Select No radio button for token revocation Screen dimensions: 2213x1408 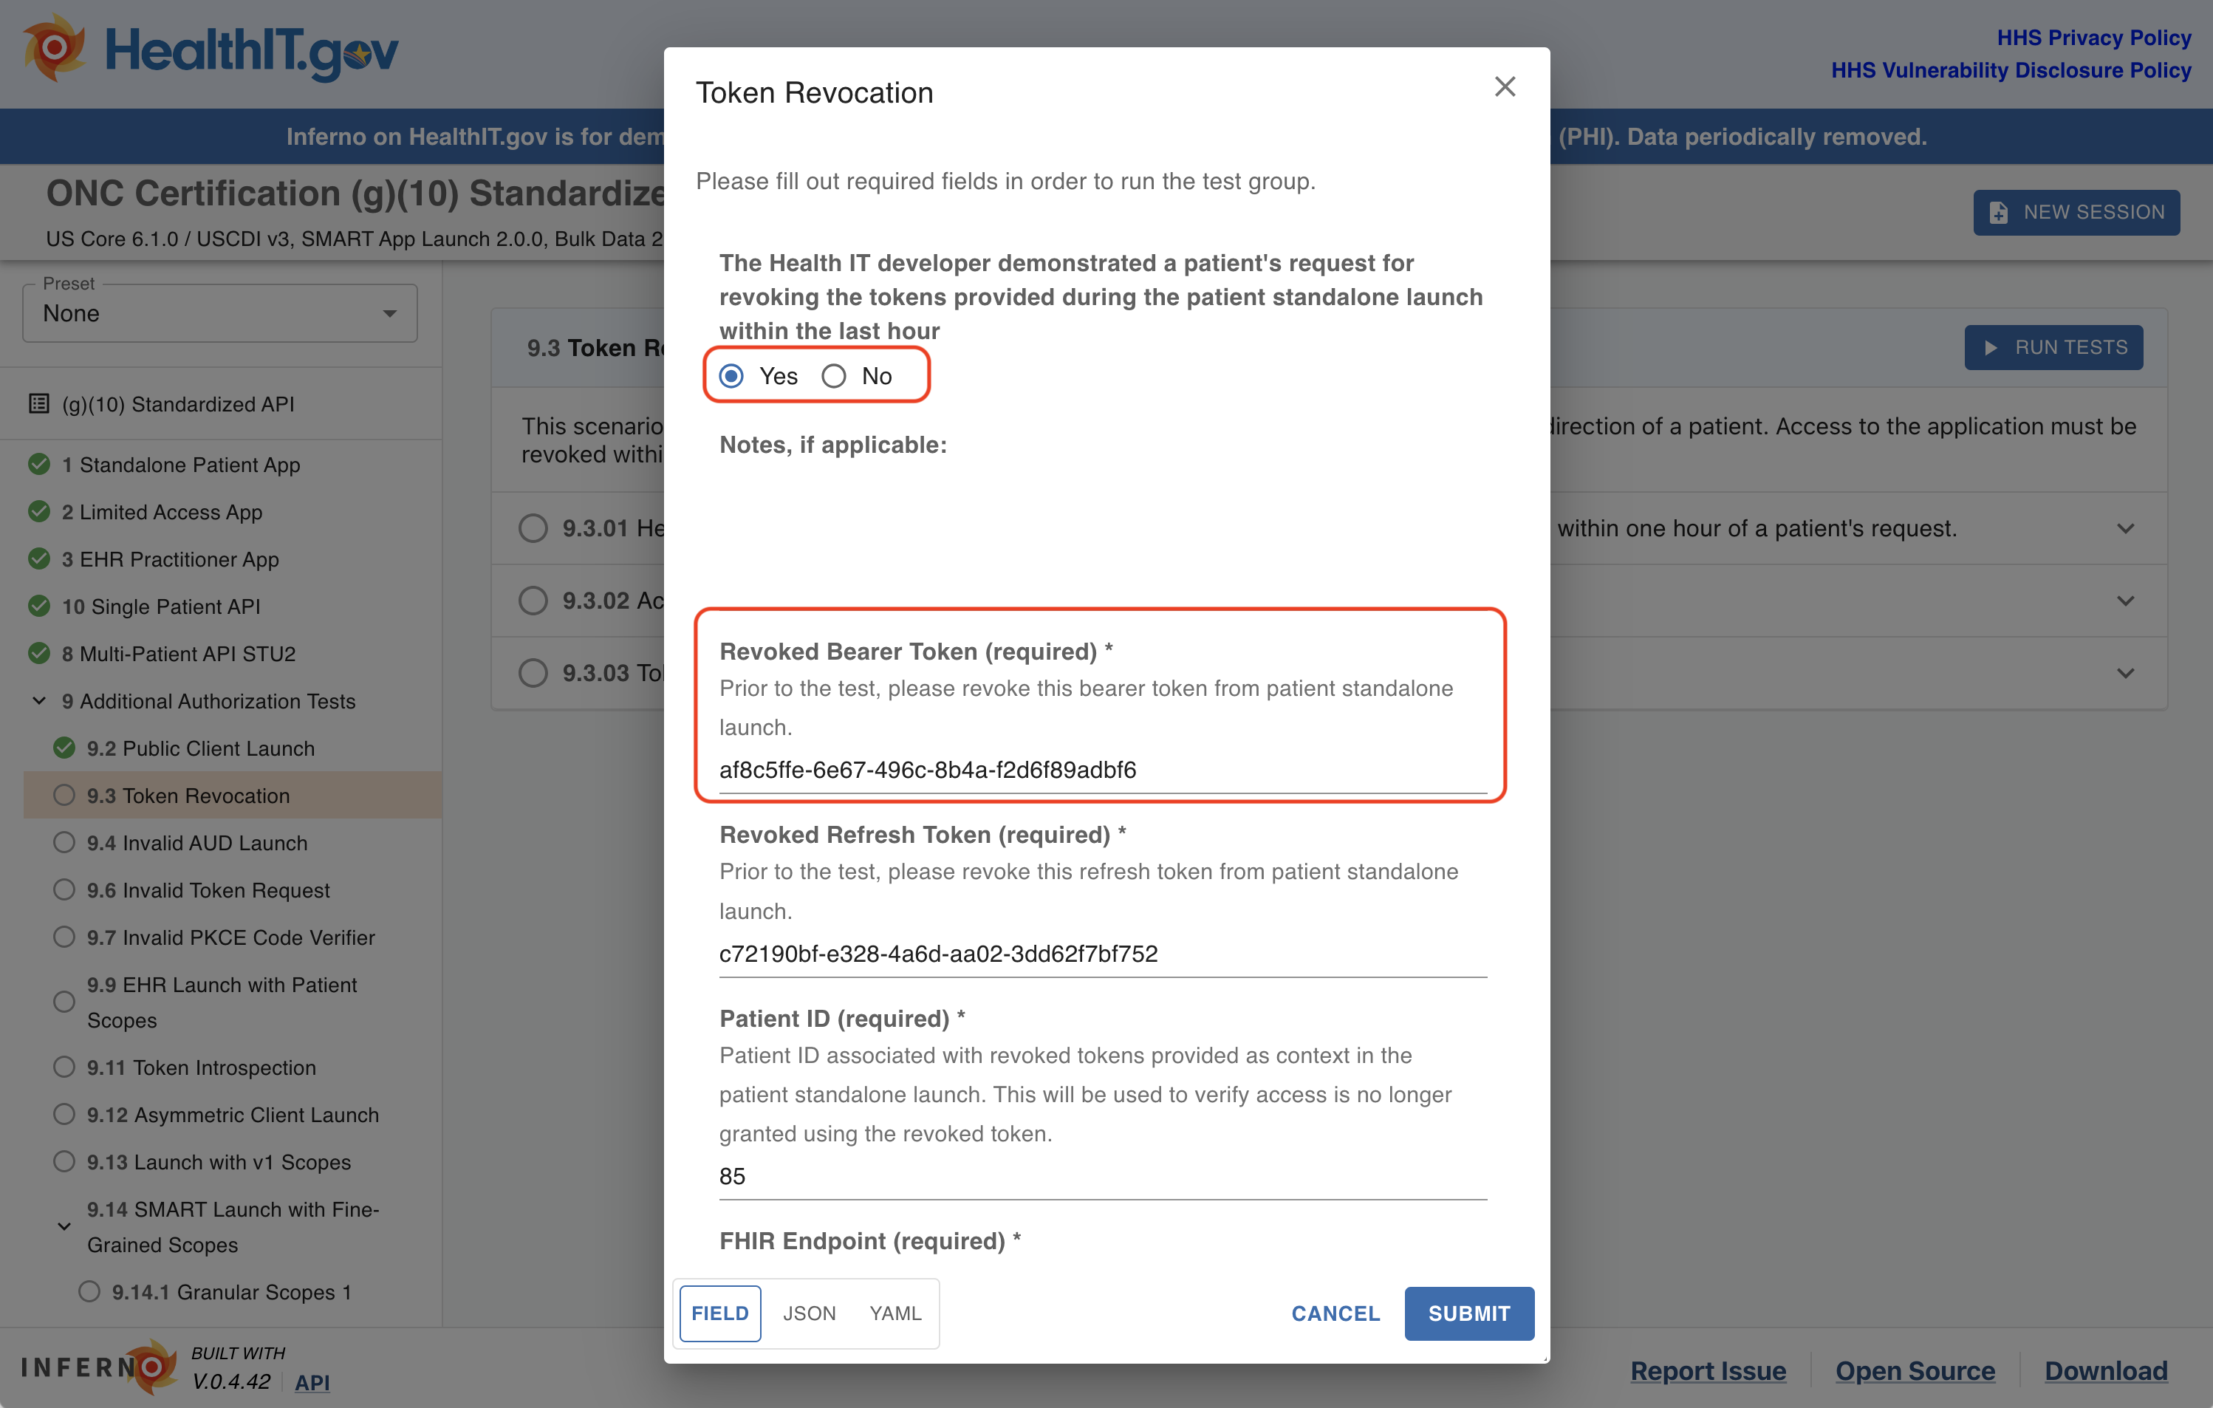tap(834, 375)
